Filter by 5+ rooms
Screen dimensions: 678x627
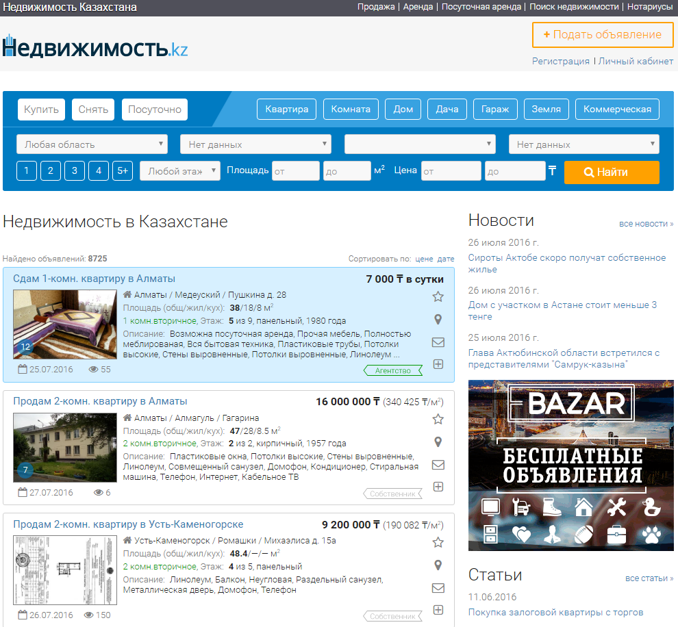(123, 170)
